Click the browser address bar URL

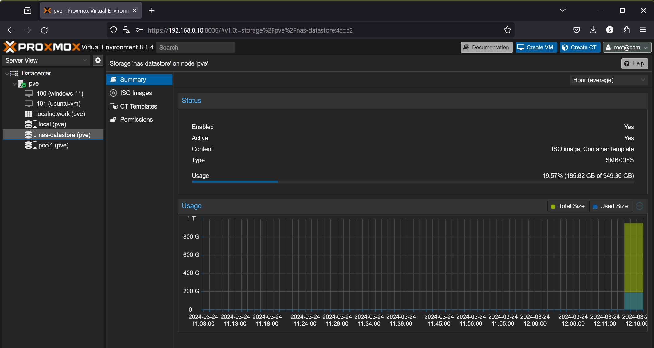tap(250, 30)
